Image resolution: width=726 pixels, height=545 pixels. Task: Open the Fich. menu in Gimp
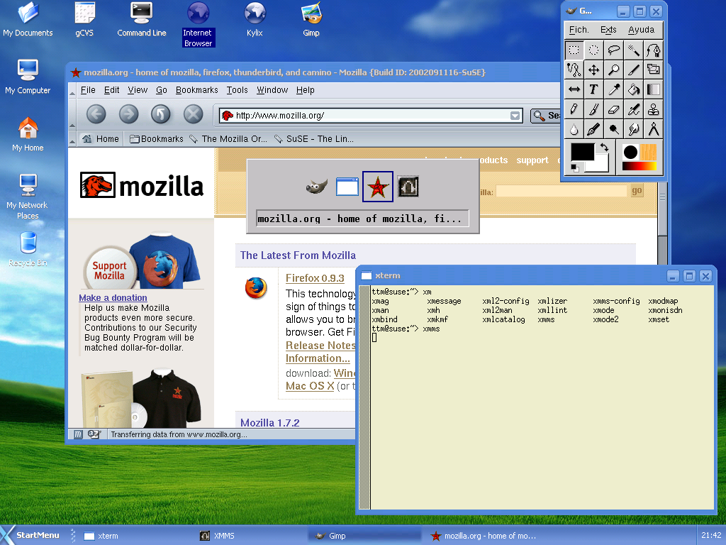coord(579,30)
